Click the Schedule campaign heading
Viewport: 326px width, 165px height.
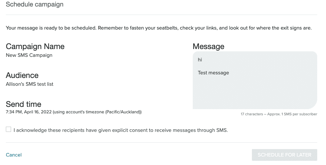[34, 5]
